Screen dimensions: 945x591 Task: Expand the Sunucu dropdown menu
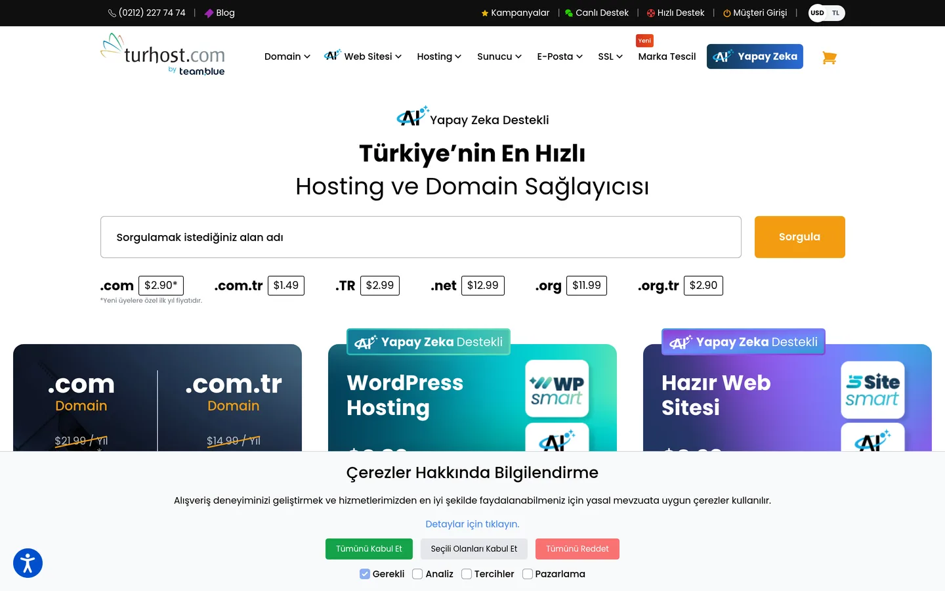coord(499,56)
